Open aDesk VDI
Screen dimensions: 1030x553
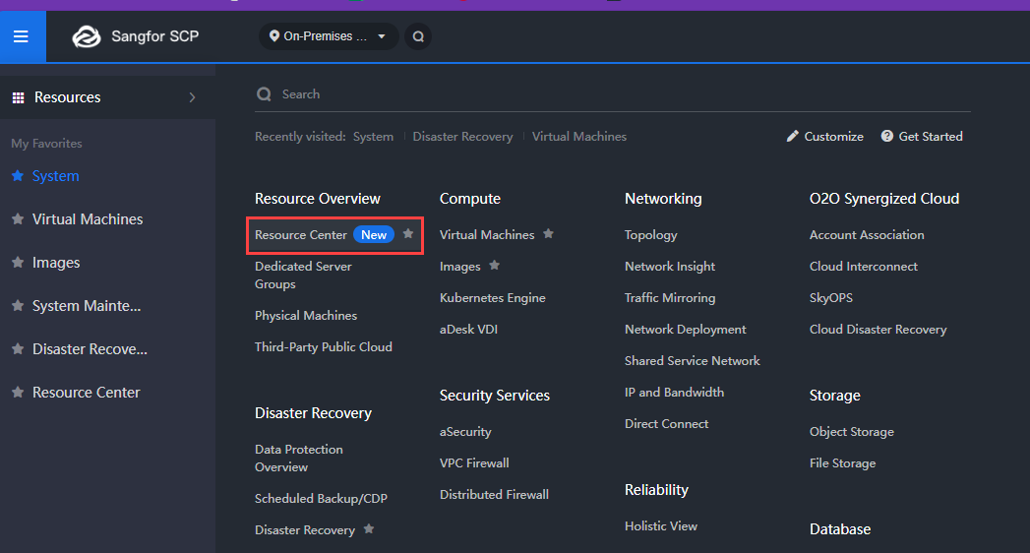[468, 330]
